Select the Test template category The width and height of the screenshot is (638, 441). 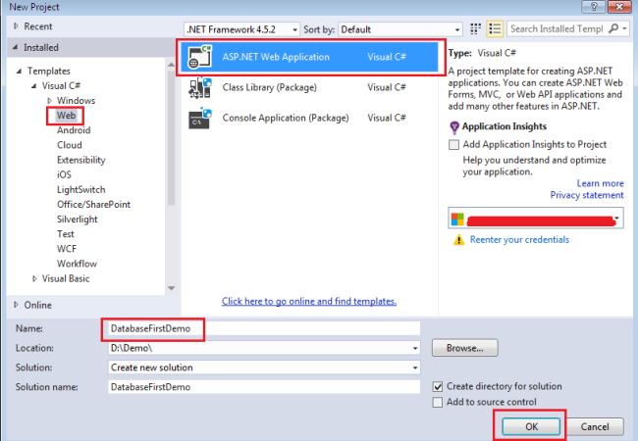click(66, 234)
